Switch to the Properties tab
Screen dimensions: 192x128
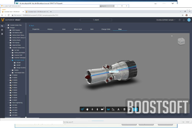point(36,29)
